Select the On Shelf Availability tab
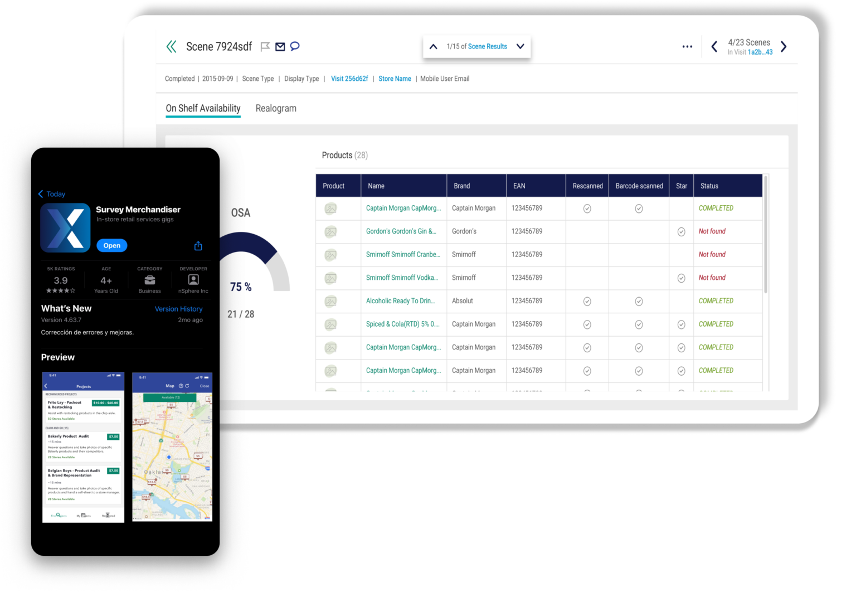 [x=203, y=108]
